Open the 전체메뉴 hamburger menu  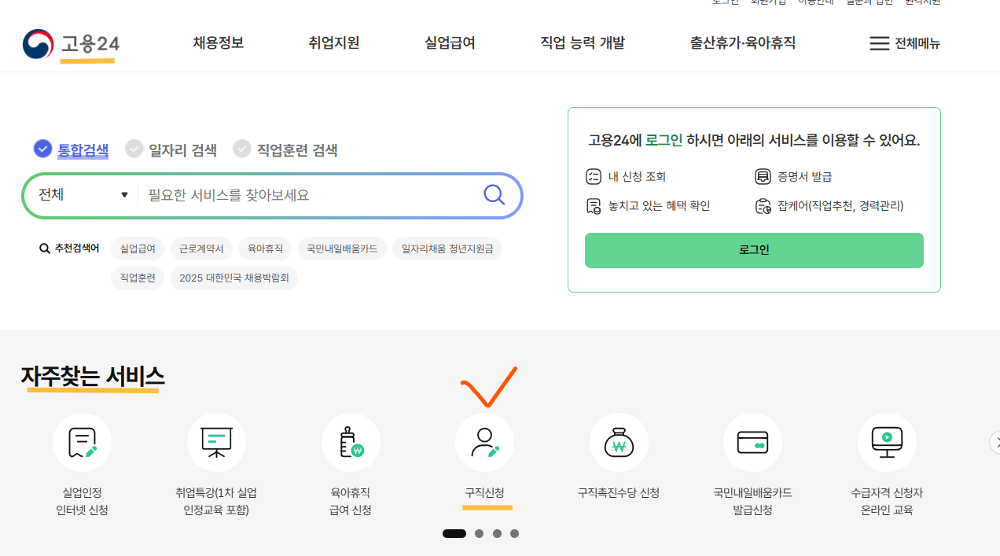point(904,43)
